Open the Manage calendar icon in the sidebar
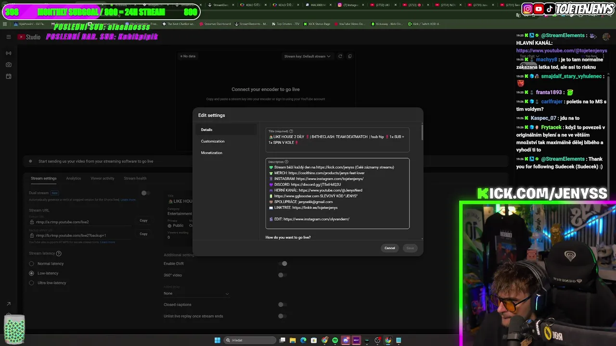This screenshot has height=346, width=616. [9, 76]
